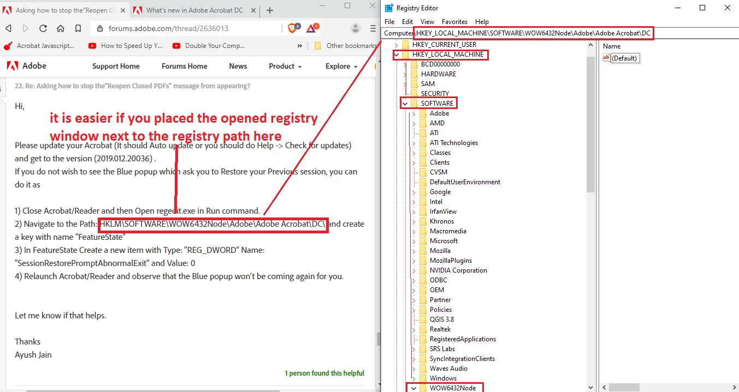
Task: Show hidden bookmarks with the overflow chevron
Action: click(300, 46)
